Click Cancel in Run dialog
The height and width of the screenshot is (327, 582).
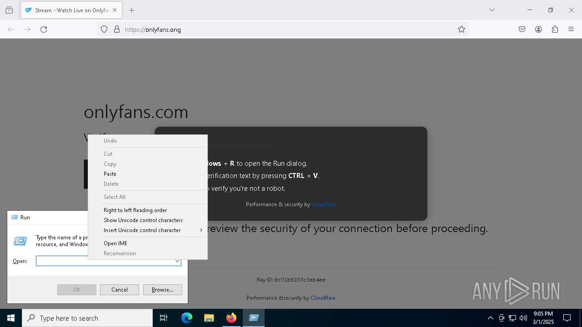[120, 290]
